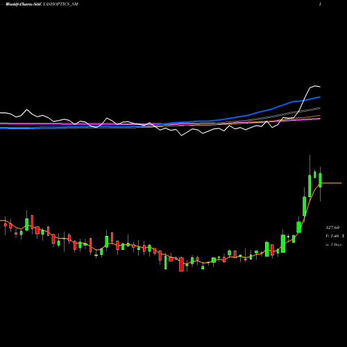Click the 'V: 1.46 X' volume label
This screenshot has height=347, width=347.
335,236
